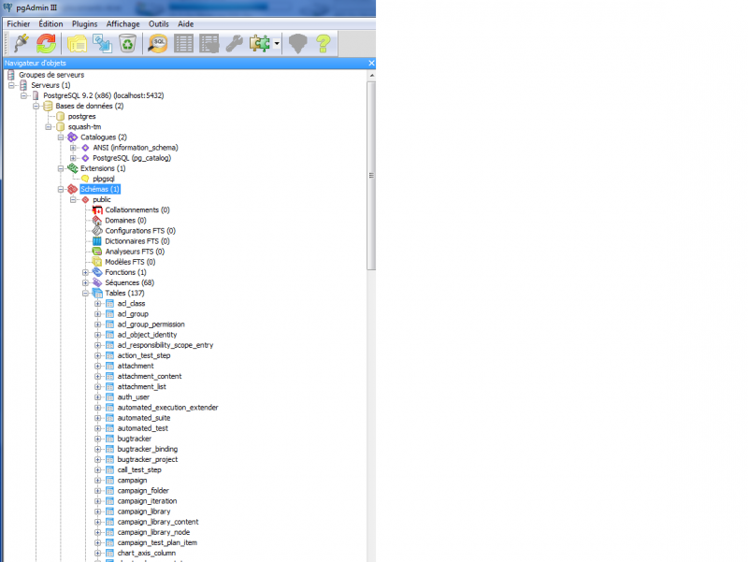
Task: Select the bugtracker_project table
Action: tap(148, 460)
